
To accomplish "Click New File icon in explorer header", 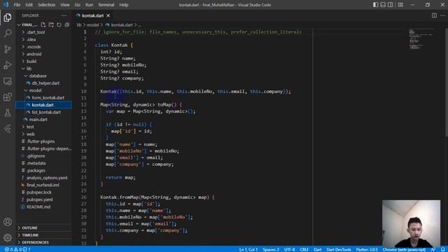I will pyautogui.click(x=43, y=25).
